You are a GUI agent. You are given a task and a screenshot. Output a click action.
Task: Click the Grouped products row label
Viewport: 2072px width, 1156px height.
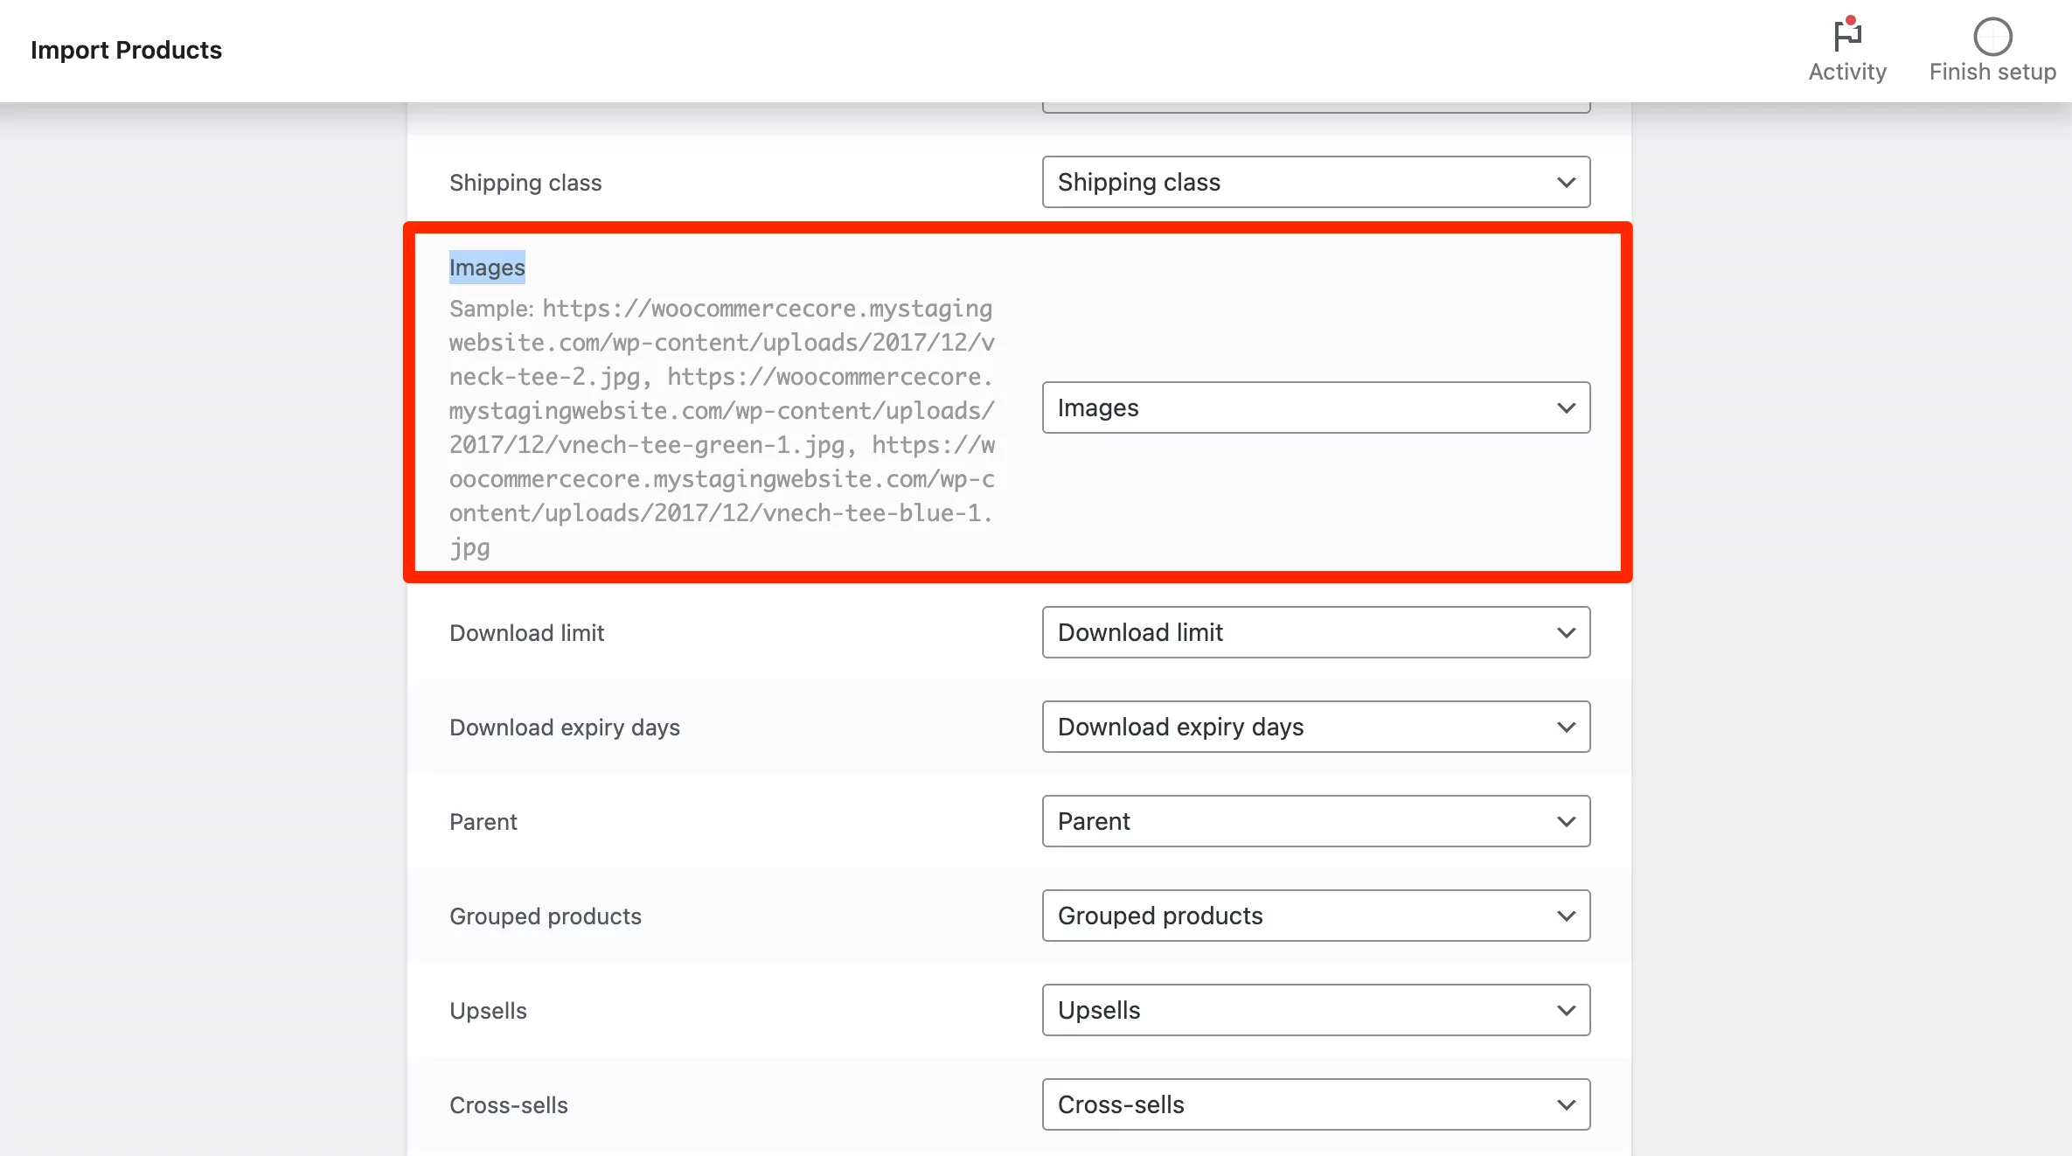[545, 916]
